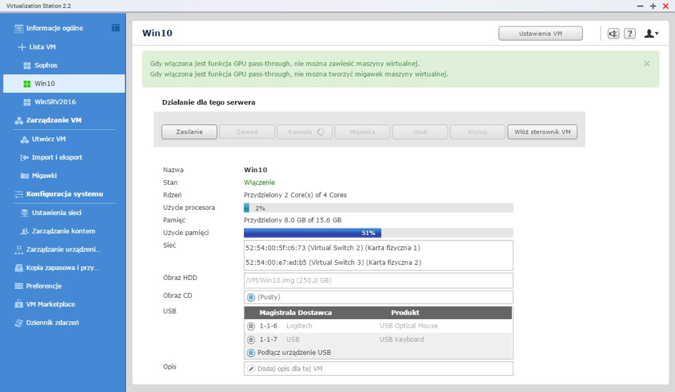This screenshot has height=392, width=675.
Task: Click the USB Keyboard device icon
Action: pyautogui.click(x=251, y=340)
